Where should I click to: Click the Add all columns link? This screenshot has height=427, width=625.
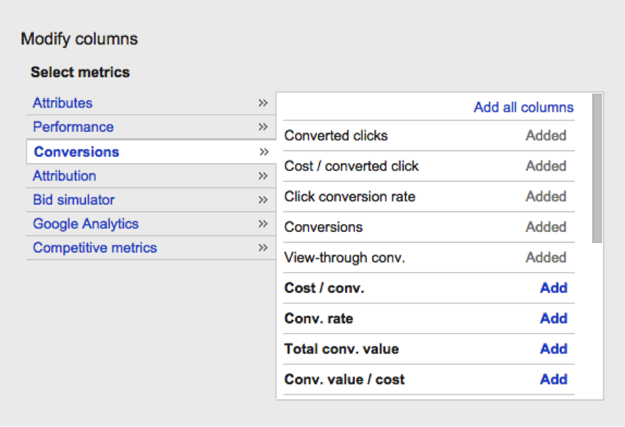[x=524, y=108]
